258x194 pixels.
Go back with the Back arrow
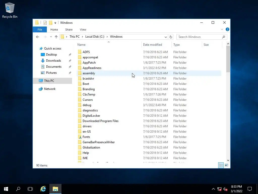coord(38,37)
